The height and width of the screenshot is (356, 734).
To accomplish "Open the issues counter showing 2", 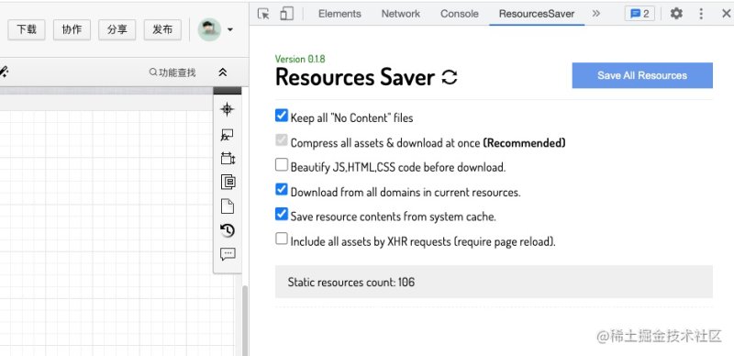I will tap(639, 14).
